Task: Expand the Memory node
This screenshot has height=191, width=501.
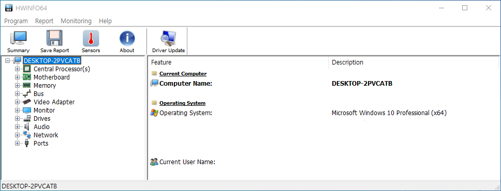Action: click(x=17, y=86)
